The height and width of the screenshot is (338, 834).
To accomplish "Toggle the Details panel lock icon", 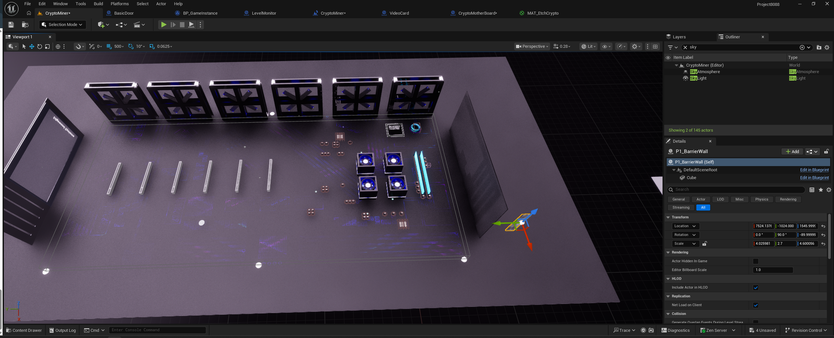I will coord(826,151).
